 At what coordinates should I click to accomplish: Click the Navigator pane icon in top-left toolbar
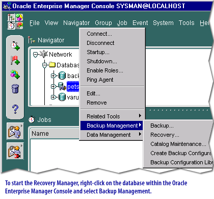click(x=11, y=17)
